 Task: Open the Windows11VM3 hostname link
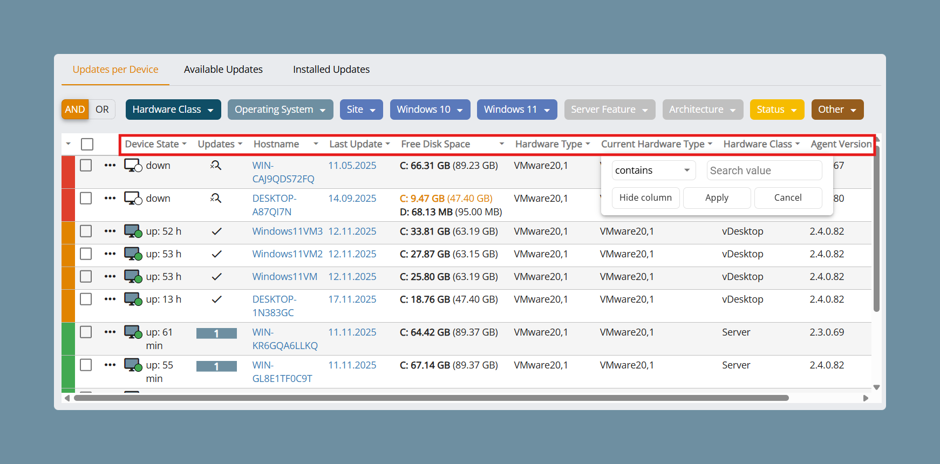tap(288, 231)
